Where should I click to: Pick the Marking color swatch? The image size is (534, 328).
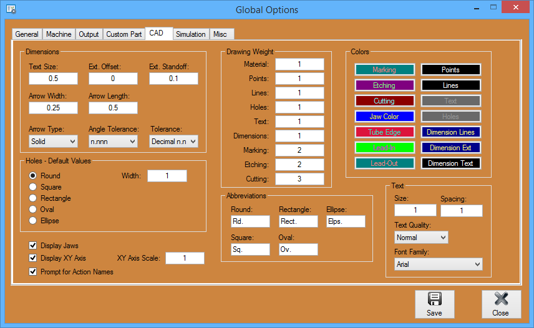(x=384, y=70)
